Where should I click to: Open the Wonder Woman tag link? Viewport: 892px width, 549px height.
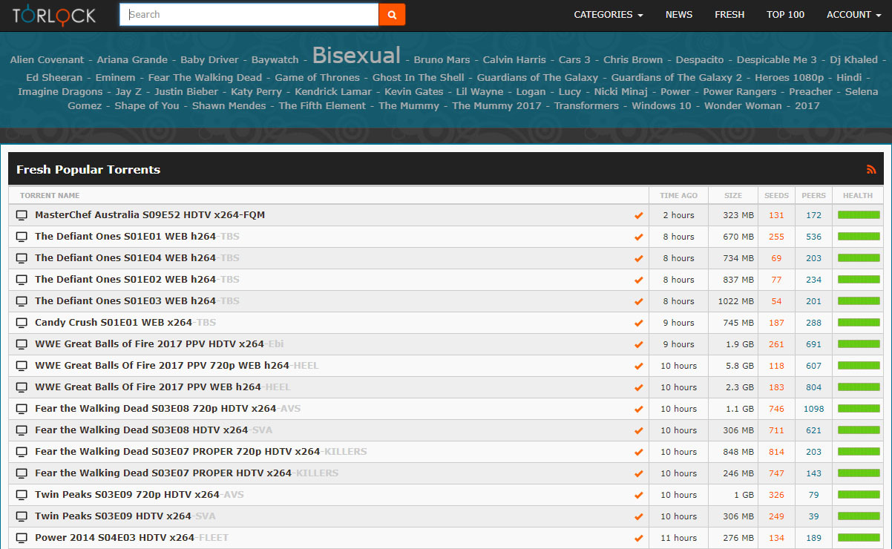point(743,105)
